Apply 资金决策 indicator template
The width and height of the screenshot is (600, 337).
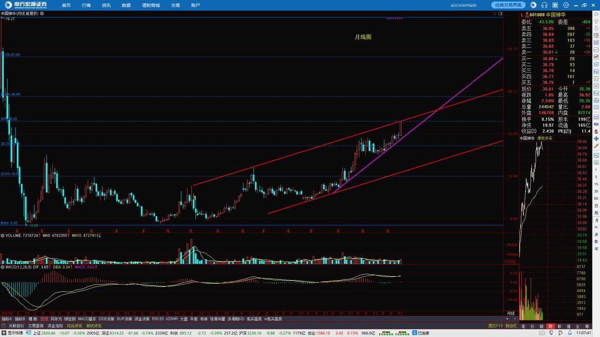coord(142,319)
